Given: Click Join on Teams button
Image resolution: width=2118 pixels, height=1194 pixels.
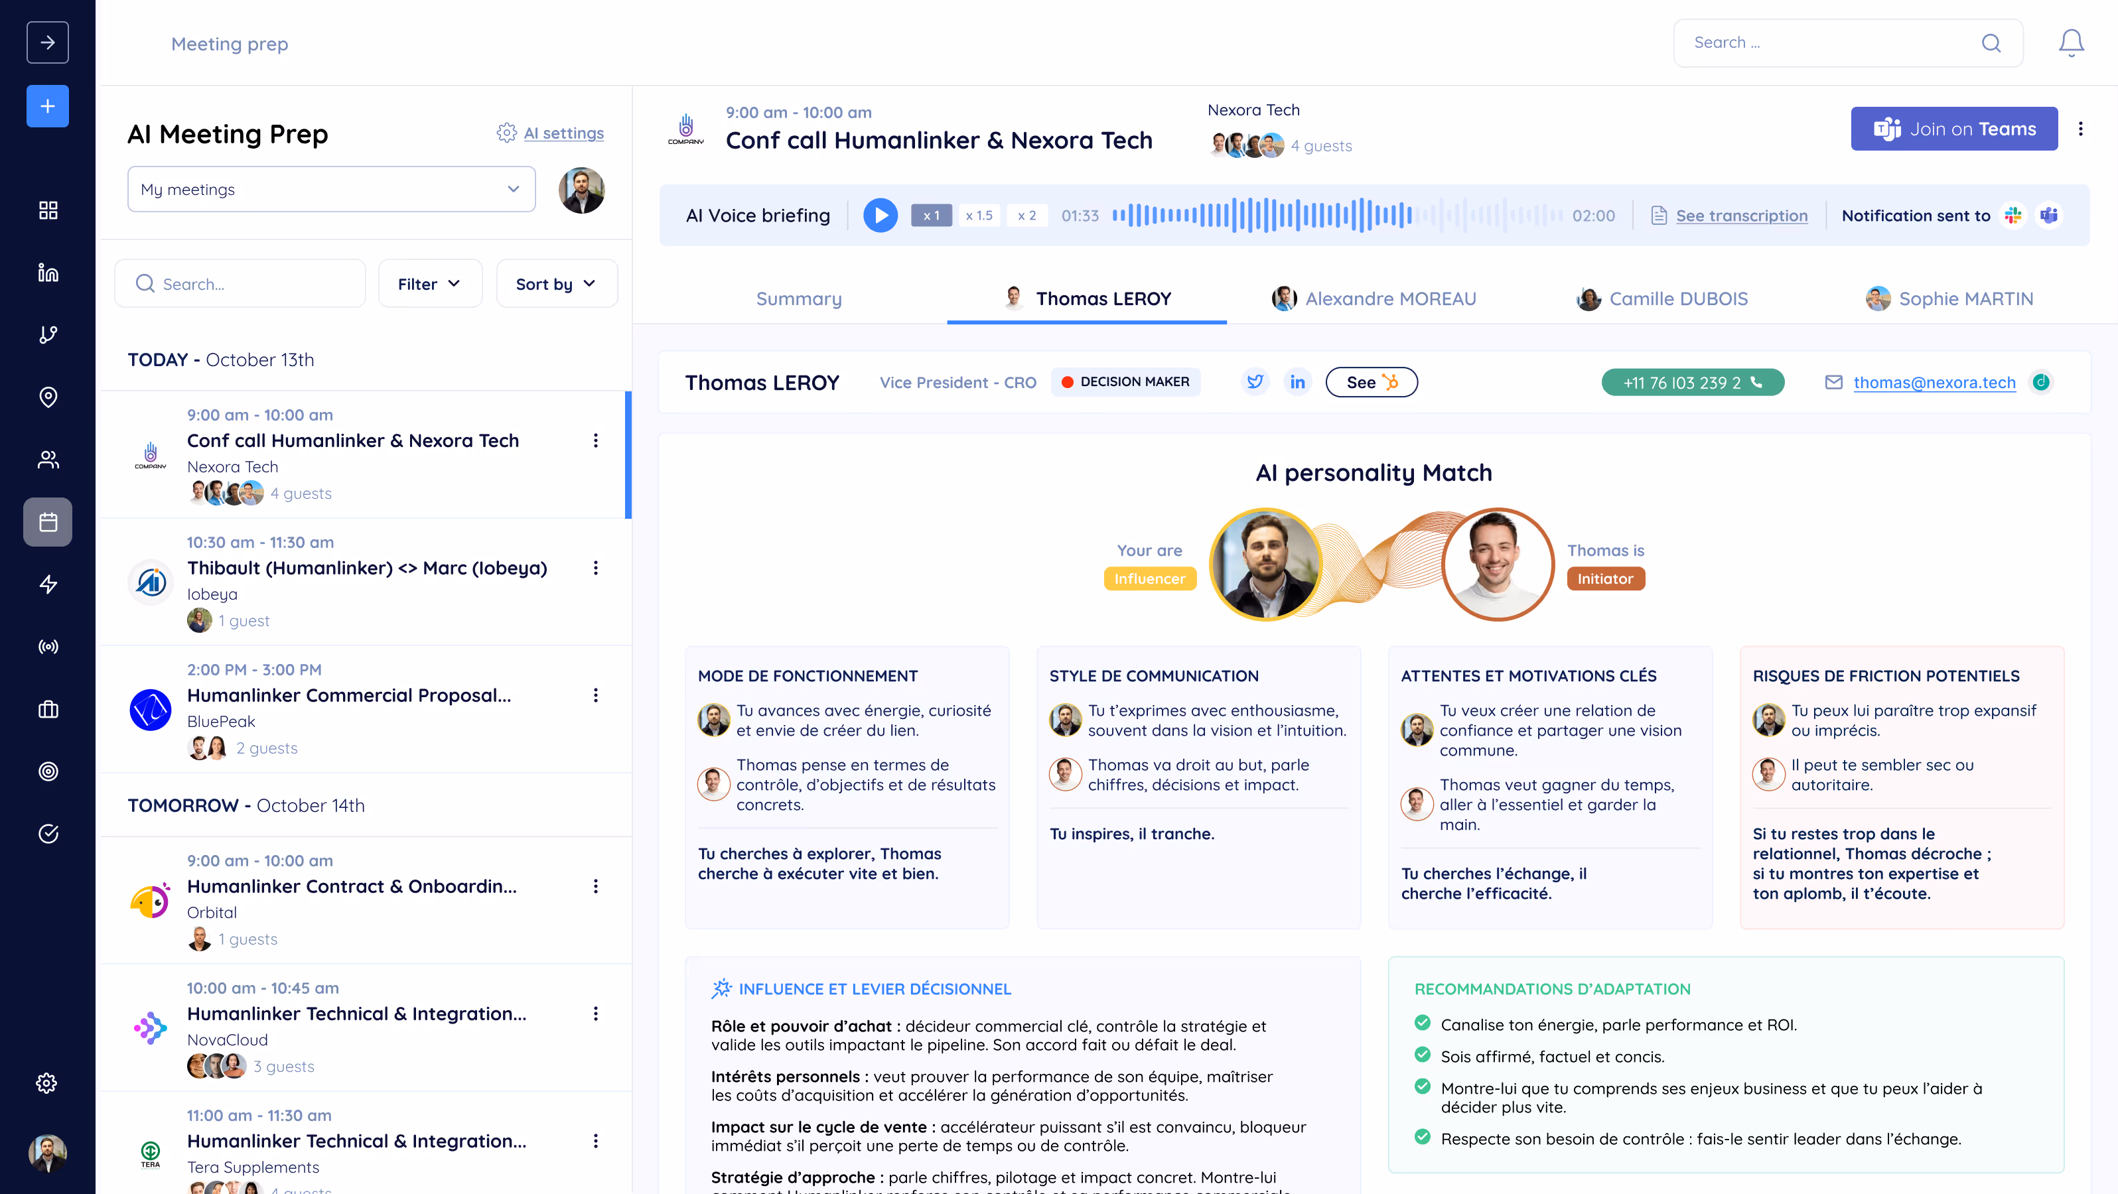Looking at the screenshot, I should (1953, 129).
